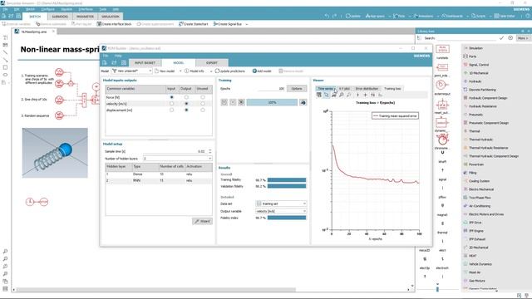Click the save icon in ROM Builder toolbar
The image size is (532, 299).
[124, 63]
